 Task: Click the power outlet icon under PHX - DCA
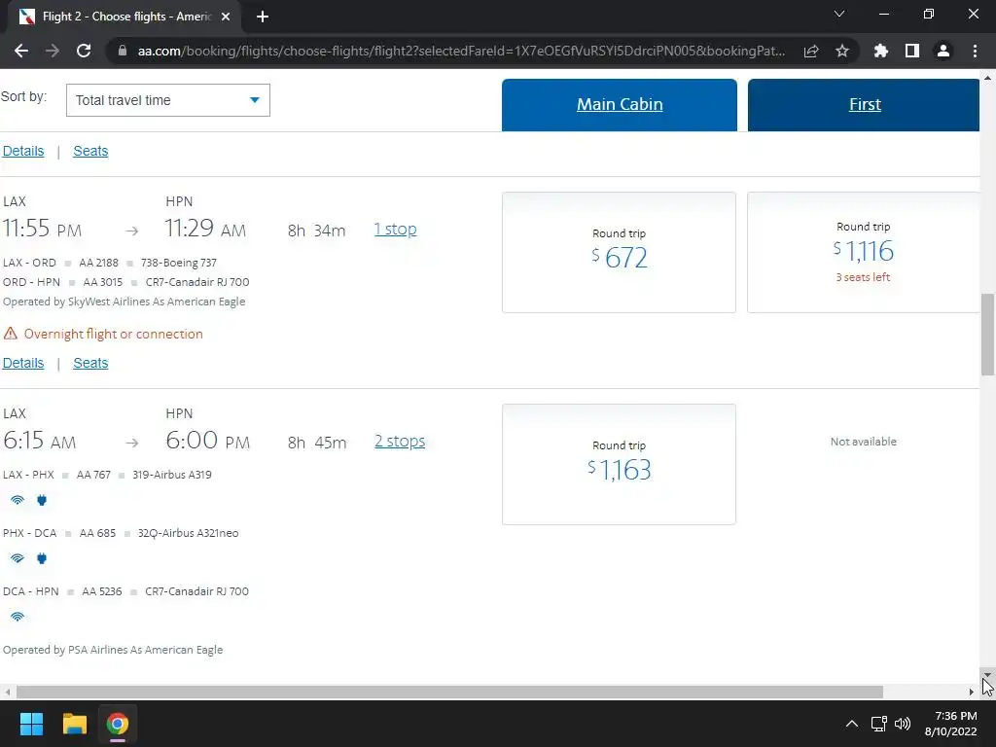click(x=42, y=558)
